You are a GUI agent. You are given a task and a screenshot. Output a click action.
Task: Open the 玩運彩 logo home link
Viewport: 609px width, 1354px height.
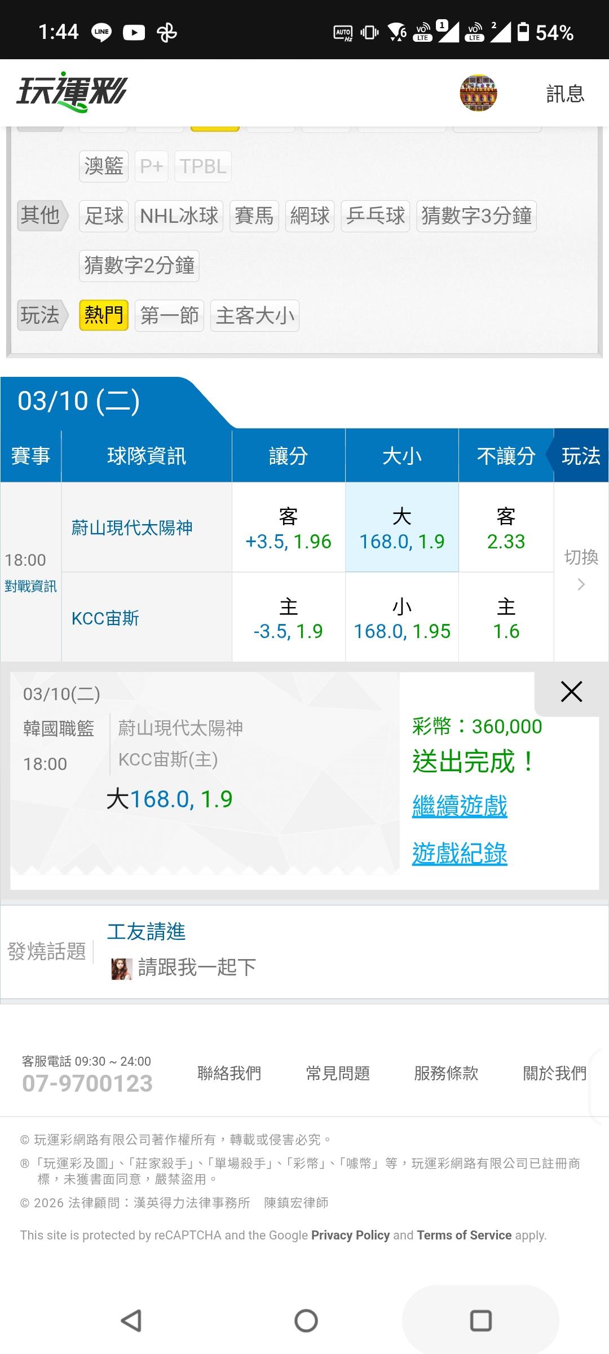pos(72,91)
